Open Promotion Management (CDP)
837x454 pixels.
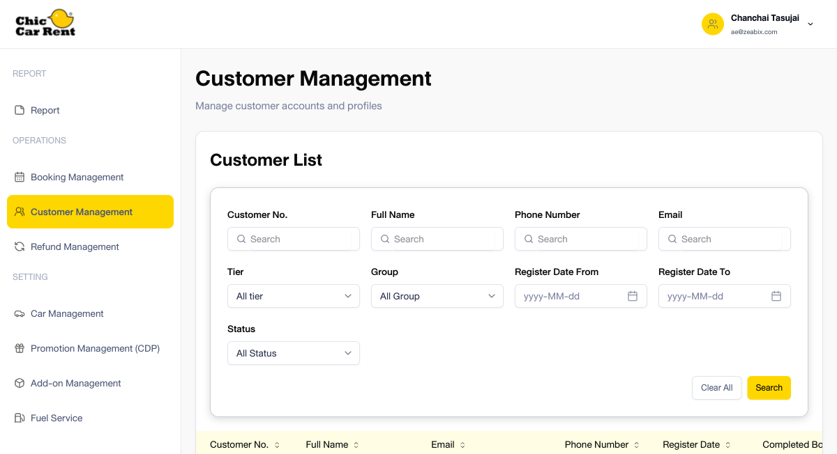click(x=90, y=348)
